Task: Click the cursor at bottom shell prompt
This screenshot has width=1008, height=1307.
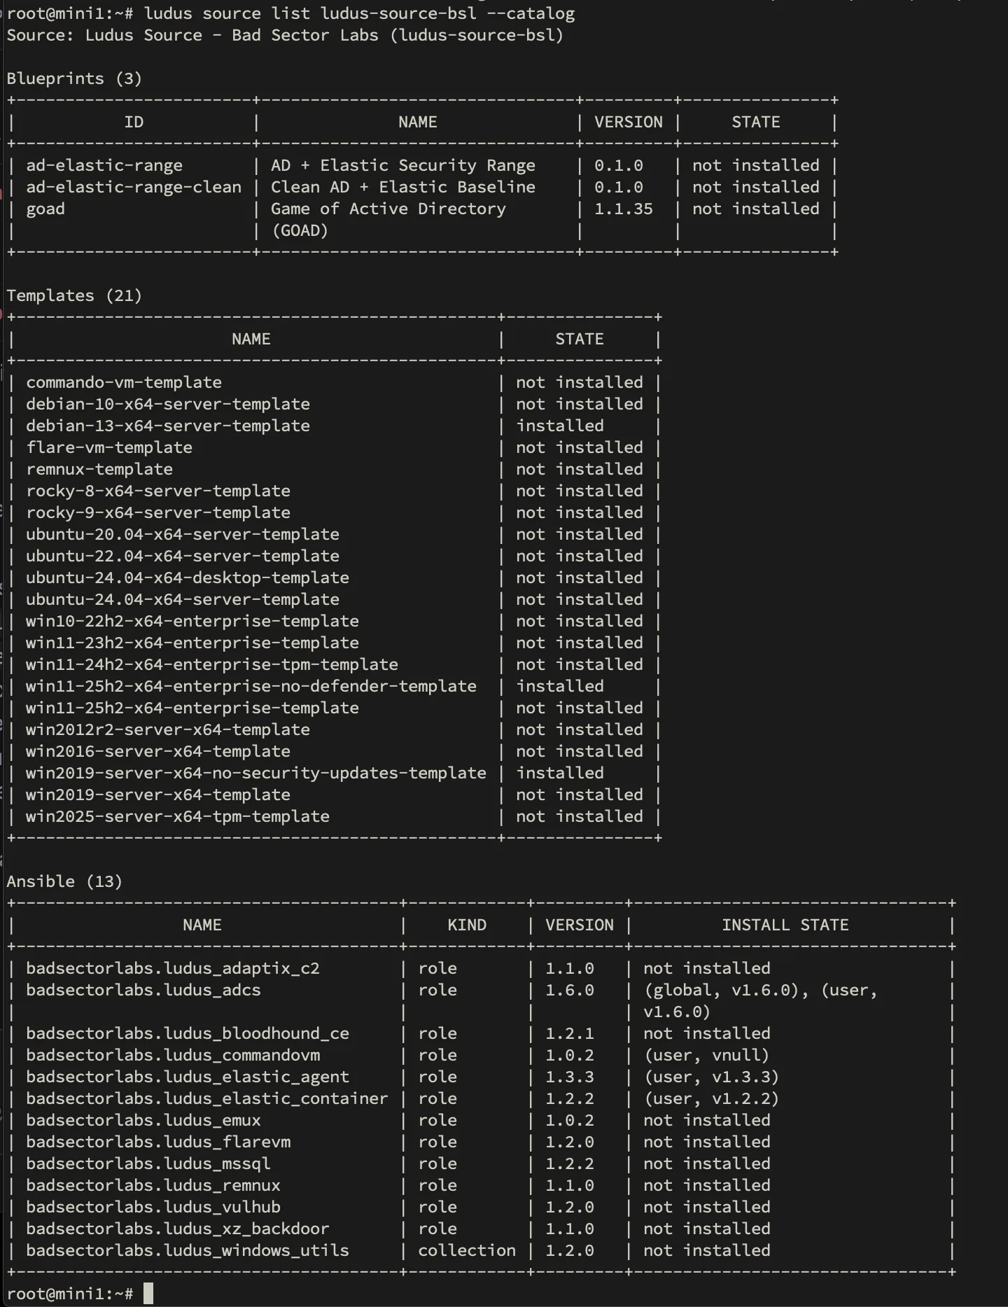Action: pos(148,1294)
